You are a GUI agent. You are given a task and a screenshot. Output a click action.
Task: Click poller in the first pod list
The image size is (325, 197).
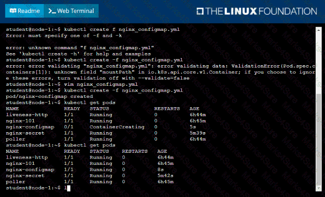[x=15, y=139]
